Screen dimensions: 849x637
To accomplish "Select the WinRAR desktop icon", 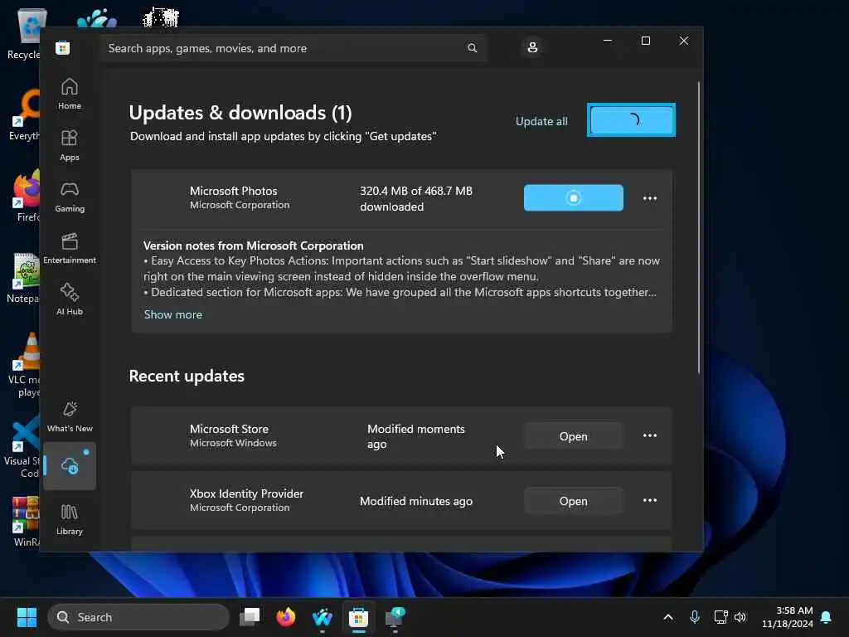I will pos(26,521).
